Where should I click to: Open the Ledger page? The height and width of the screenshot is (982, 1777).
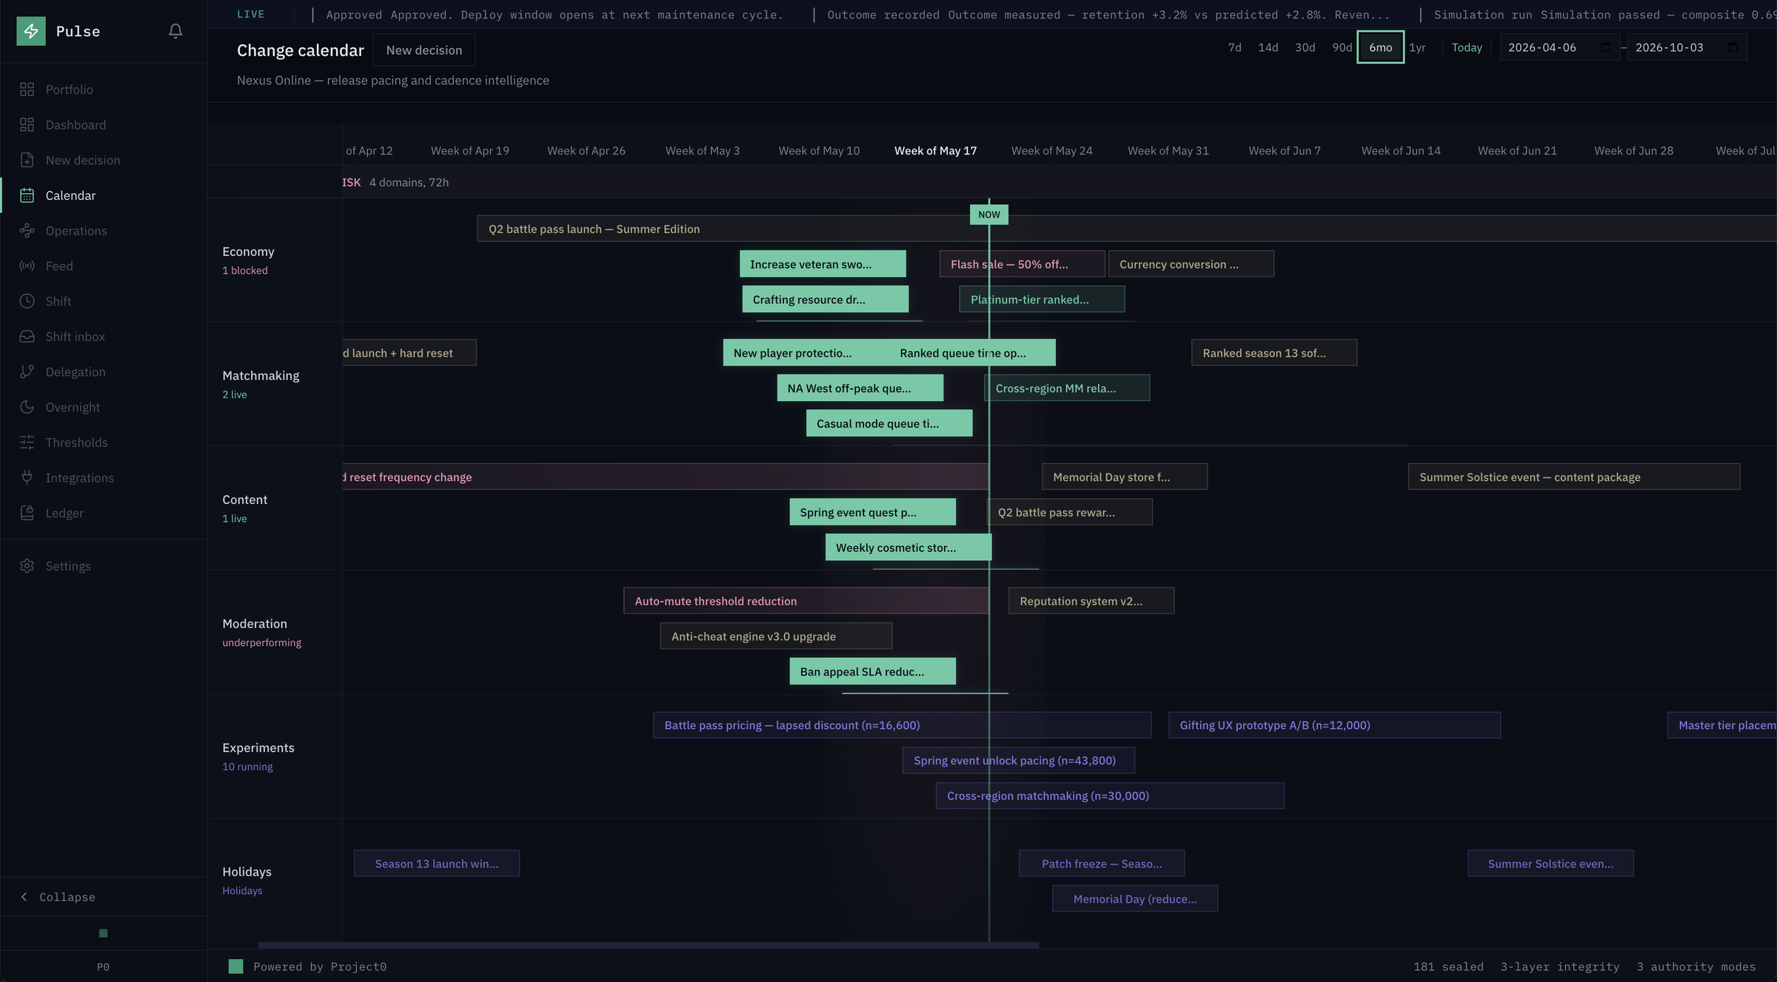pyautogui.click(x=104, y=513)
